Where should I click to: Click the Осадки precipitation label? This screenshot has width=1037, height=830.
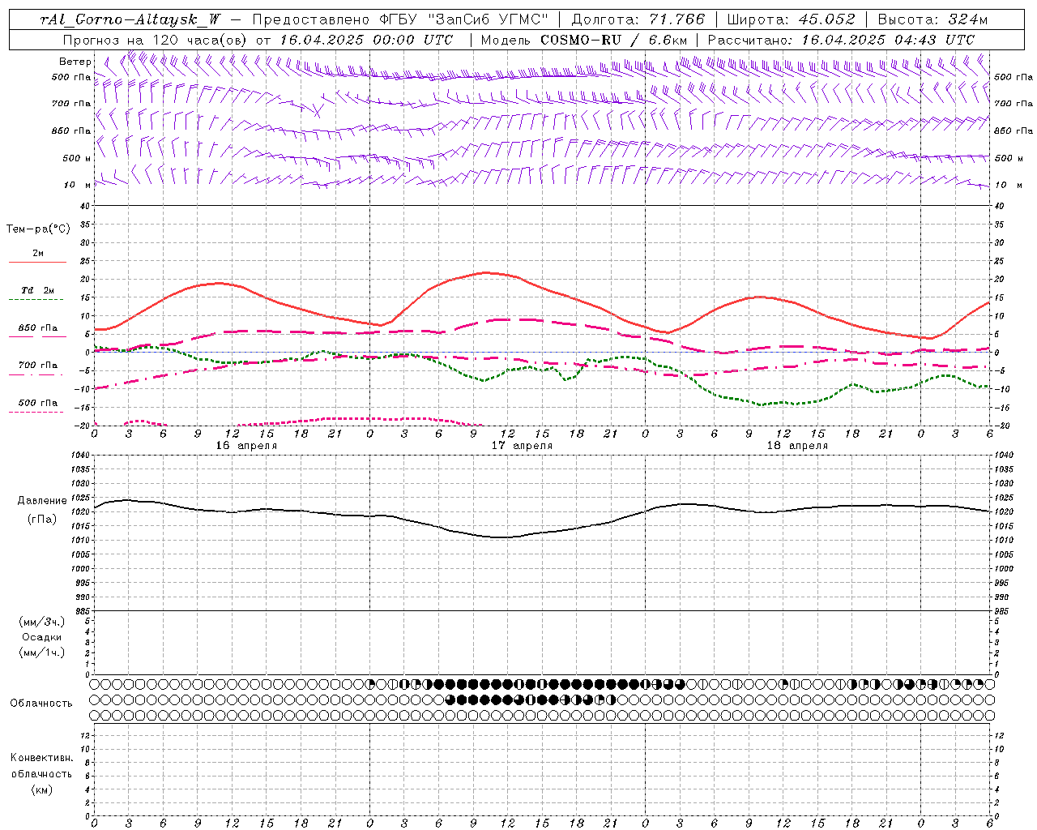tap(41, 637)
